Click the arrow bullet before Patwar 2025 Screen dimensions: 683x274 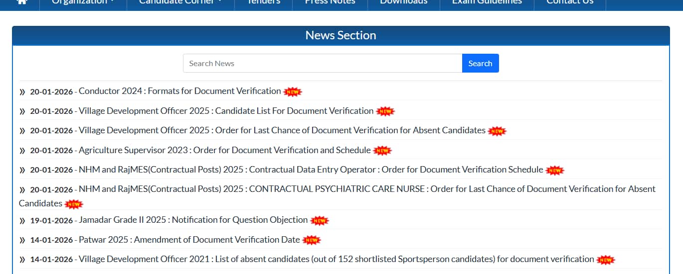pos(22,240)
